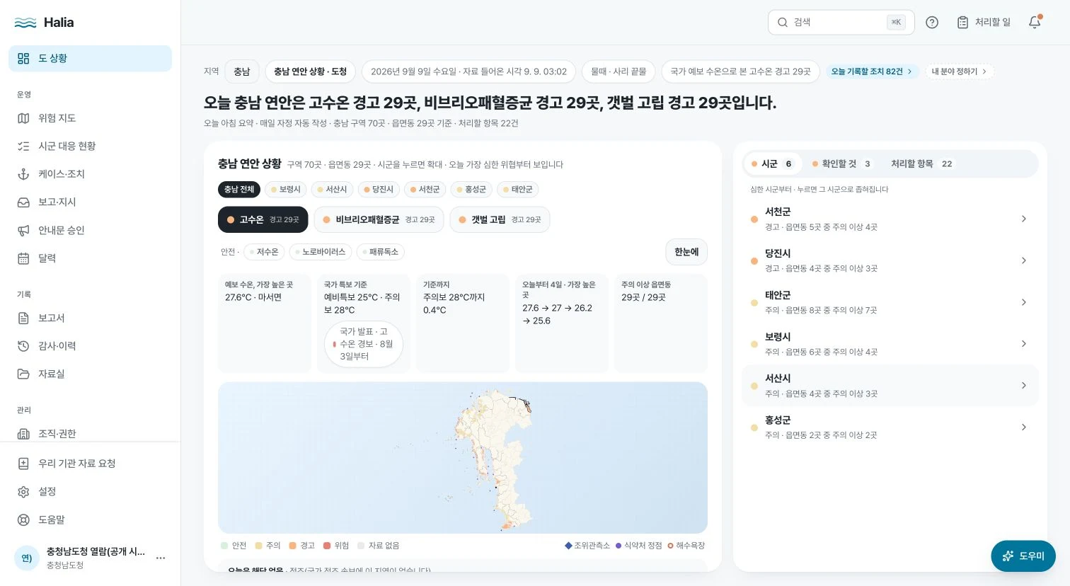The image size is (1070, 586).
Task: Expand the 서산시 row chevron
Action: pyautogui.click(x=1023, y=386)
